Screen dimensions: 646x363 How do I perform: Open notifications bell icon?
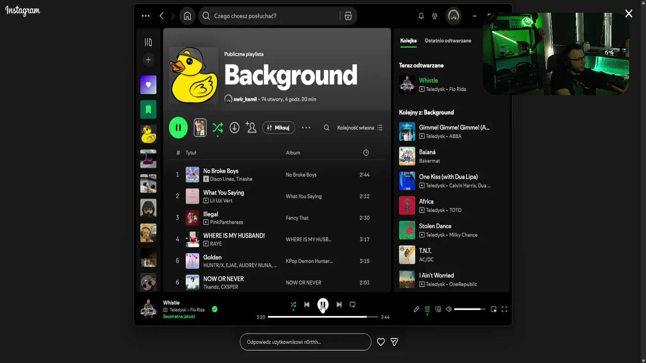pyautogui.click(x=421, y=16)
